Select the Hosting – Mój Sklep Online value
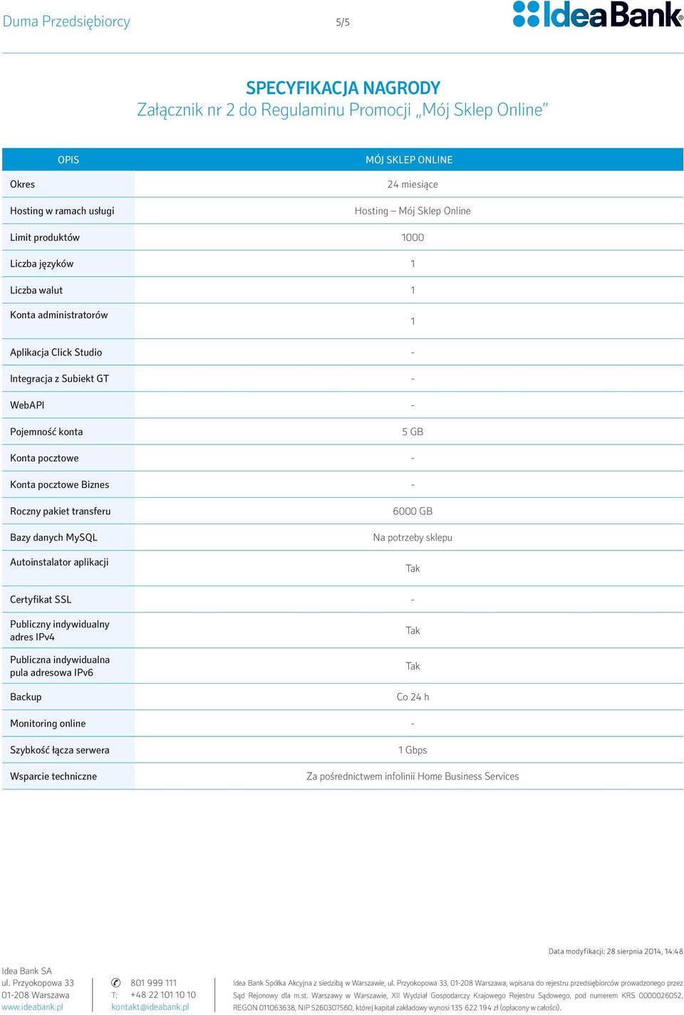This screenshot has height=1015, width=684. tap(413, 211)
